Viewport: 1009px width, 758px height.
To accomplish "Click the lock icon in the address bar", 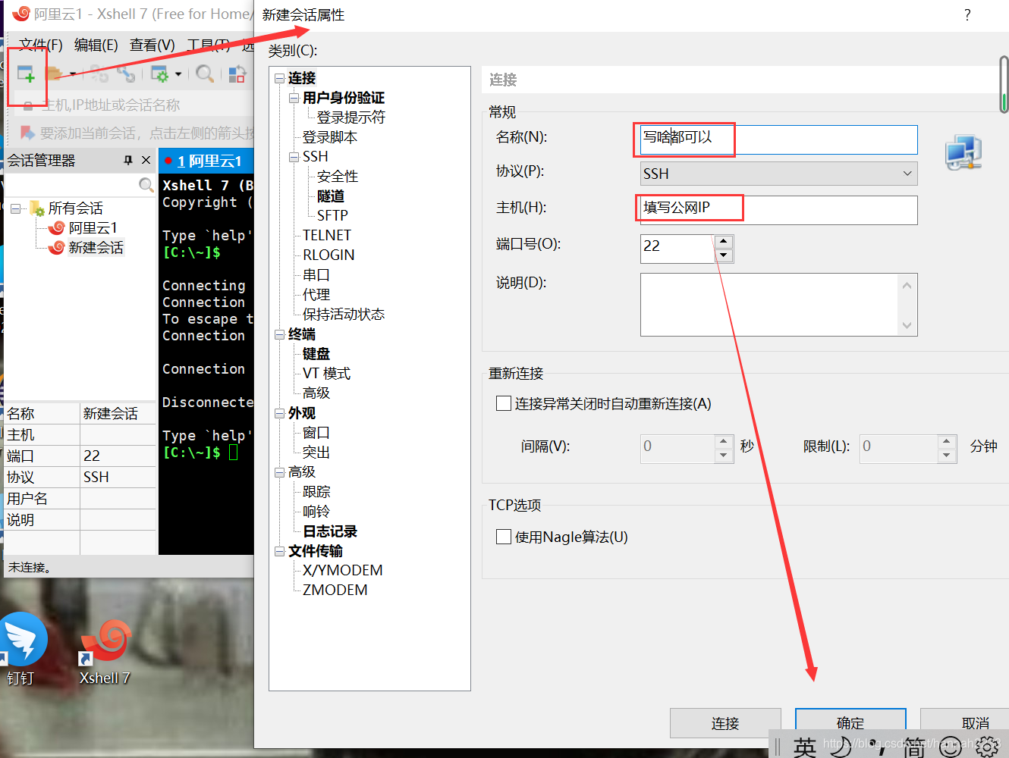I will click(x=28, y=105).
